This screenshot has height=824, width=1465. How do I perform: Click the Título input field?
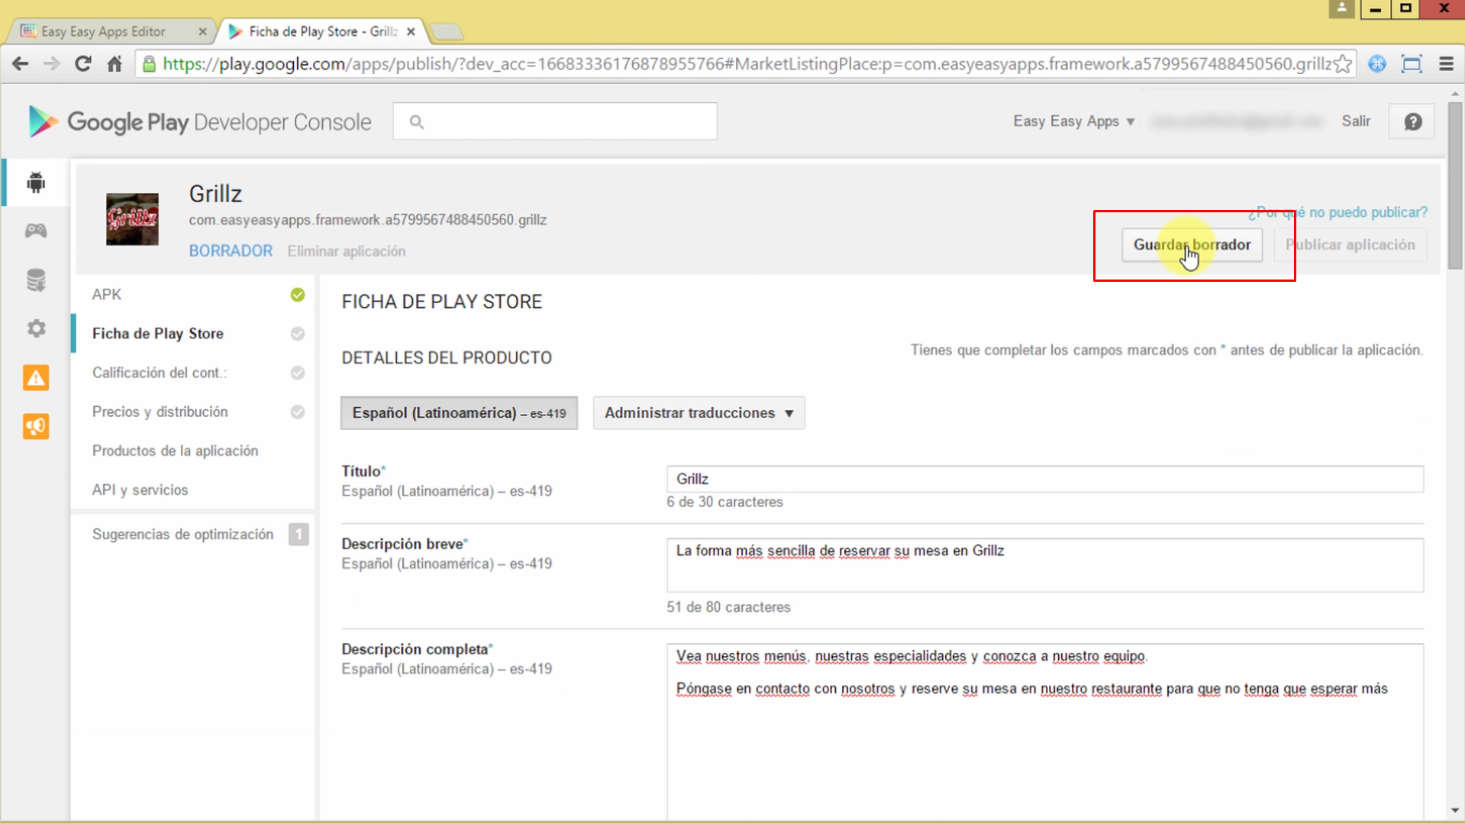[x=1044, y=479]
